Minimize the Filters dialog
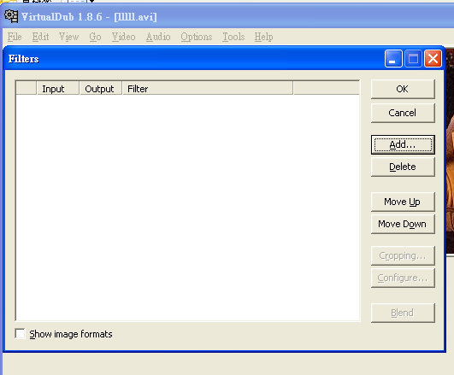This screenshot has width=454, height=375. pyautogui.click(x=393, y=59)
